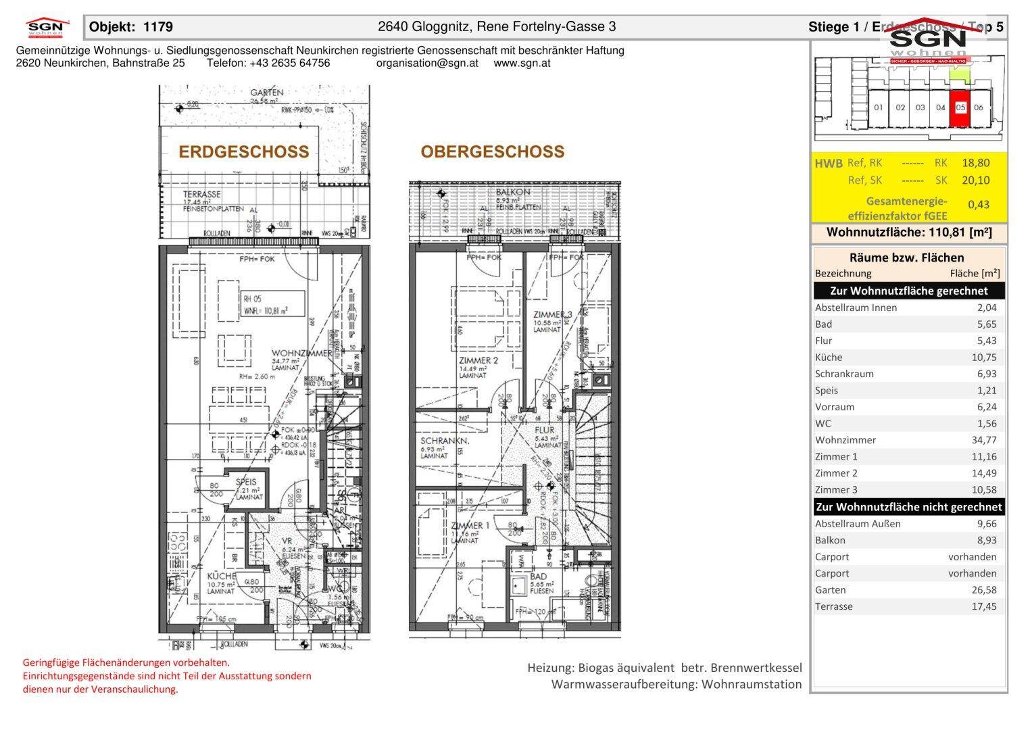Click the address '2640 Gloggnitz, Rene Fortelny-Gasse 3'
Viewport: 1032px width, 730px height.
pyautogui.click(x=497, y=27)
